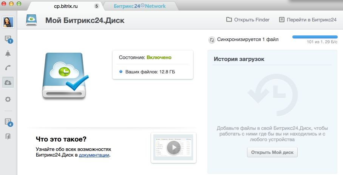Screen dimensions: 343x175
Task: Click the Синхронизируется 1 файл status text
Action: 248,40
